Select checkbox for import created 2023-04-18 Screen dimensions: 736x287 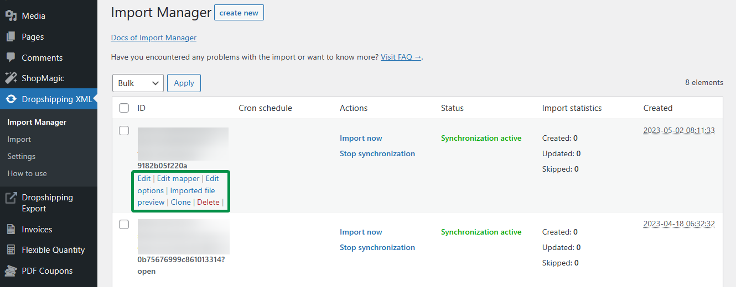125,225
